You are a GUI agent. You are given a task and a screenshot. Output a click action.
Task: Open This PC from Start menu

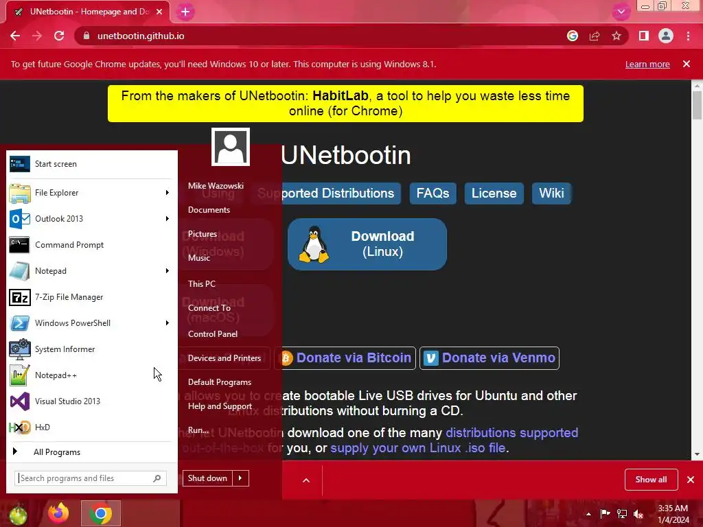click(202, 284)
